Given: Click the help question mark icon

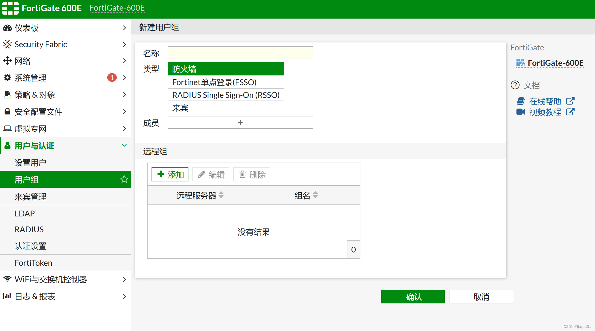Looking at the screenshot, I should pos(515,85).
